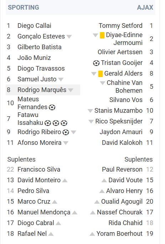Click substituted-on arrow beside Rafael Nel
This screenshot has height=244, width=165.
(x=51, y=234)
